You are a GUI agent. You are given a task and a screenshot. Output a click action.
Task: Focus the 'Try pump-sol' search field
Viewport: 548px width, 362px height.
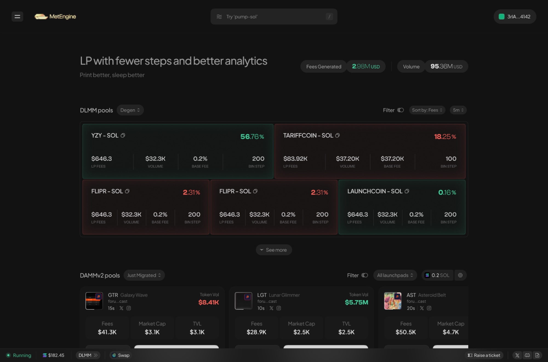[x=274, y=17]
